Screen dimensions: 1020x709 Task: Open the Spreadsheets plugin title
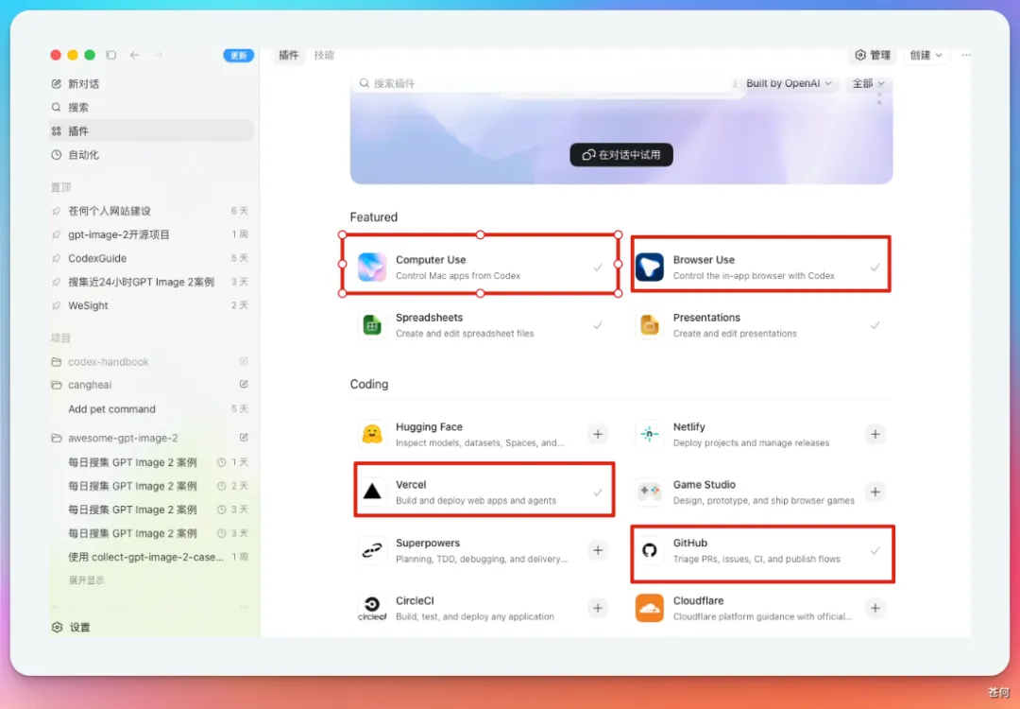[x=430, y=318]
